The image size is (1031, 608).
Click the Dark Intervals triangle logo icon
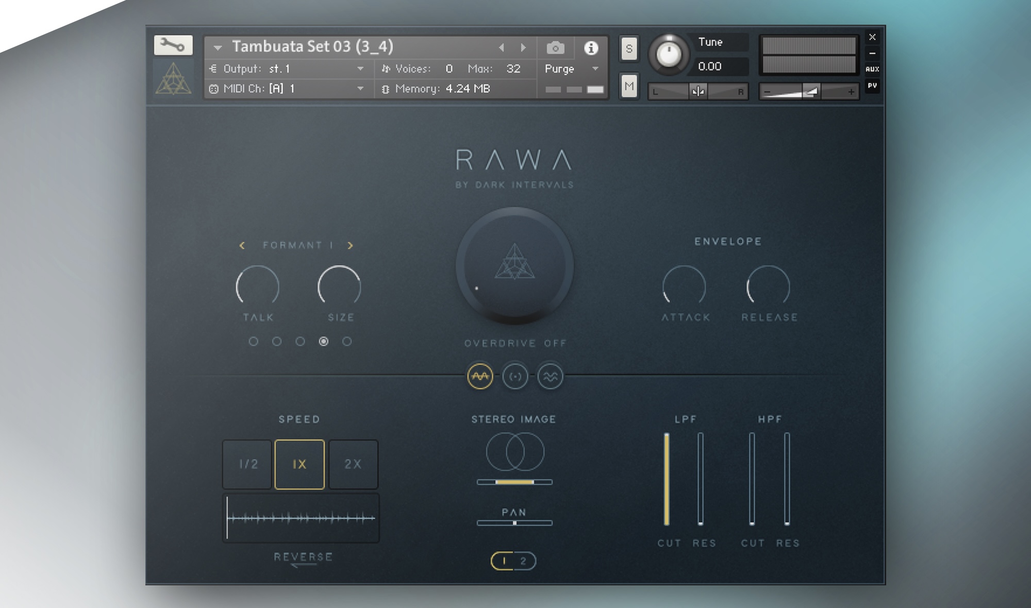173,79
